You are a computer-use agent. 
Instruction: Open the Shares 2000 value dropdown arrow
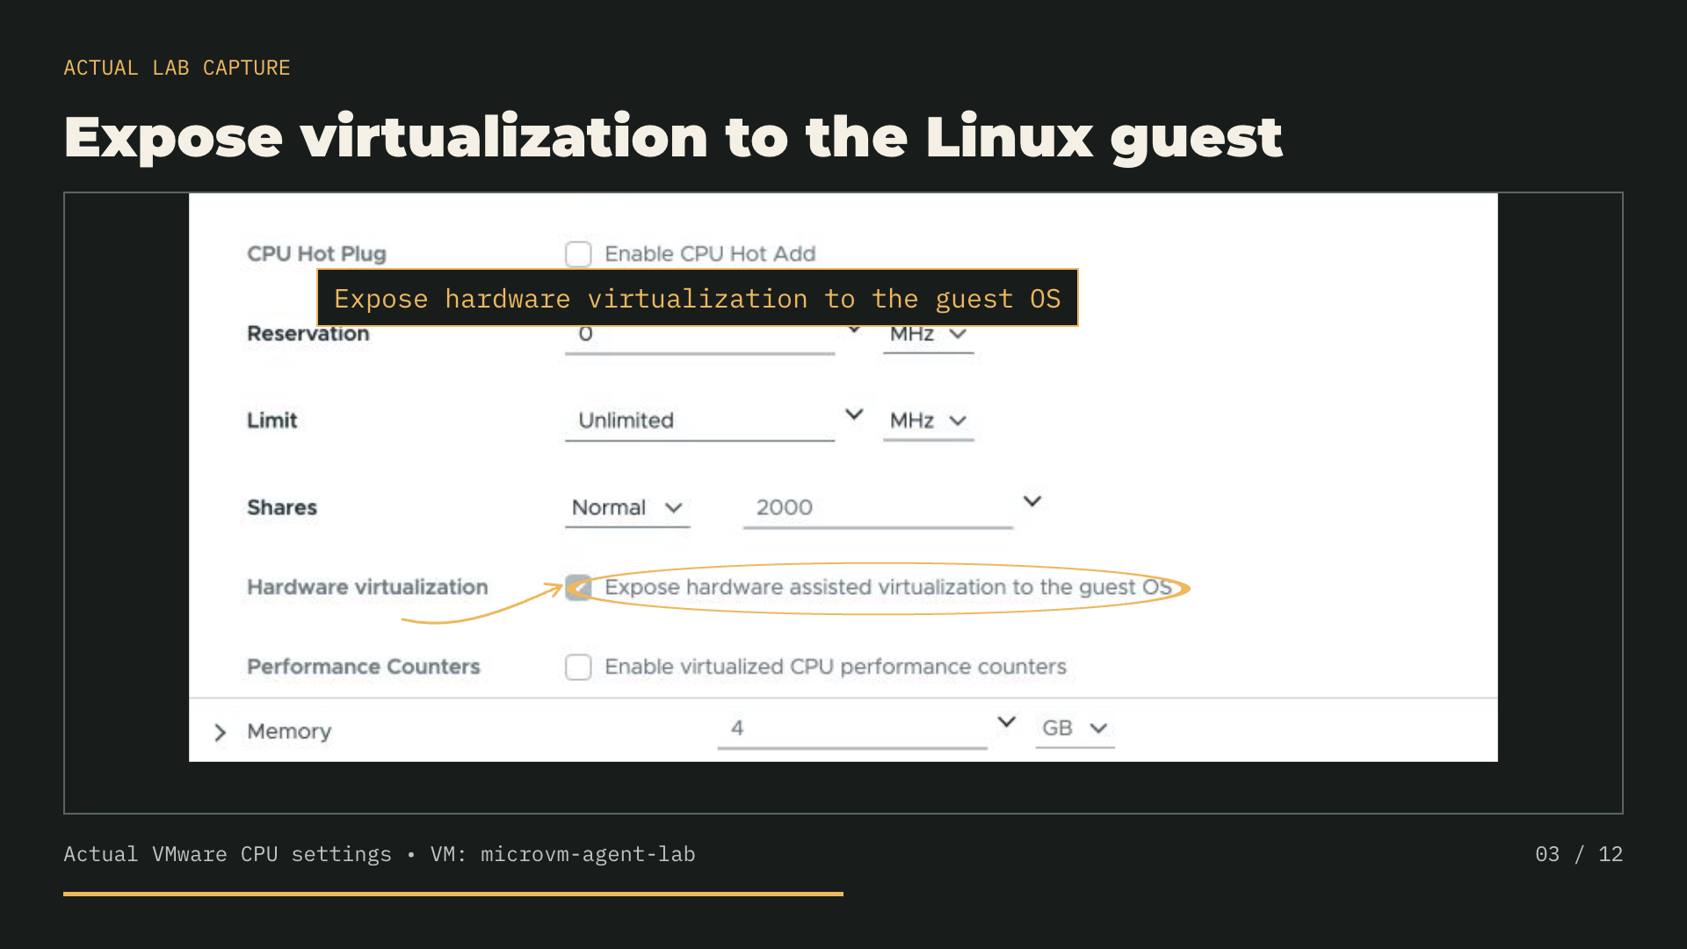(x=1032, y=501)
